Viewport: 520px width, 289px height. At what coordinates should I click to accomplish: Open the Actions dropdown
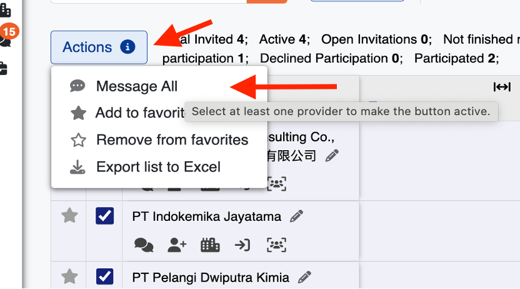pos(99,47)
